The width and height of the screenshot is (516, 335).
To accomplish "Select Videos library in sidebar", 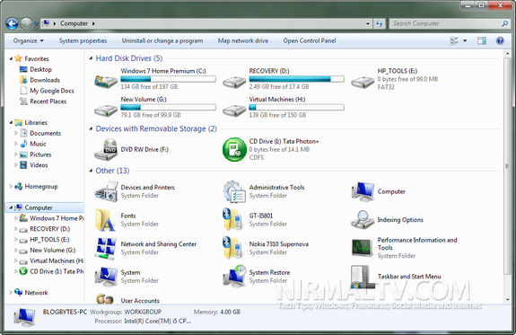I will point(39,165).
